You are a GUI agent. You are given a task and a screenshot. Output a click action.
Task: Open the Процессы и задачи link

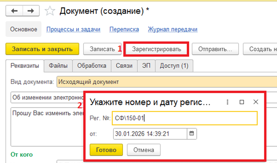[73, 29]
